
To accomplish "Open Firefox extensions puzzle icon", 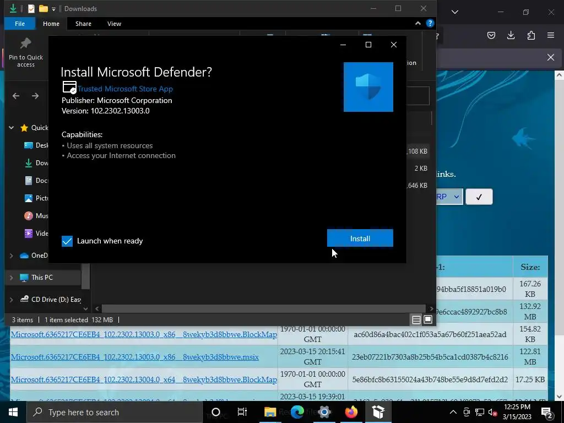I will pos(531,35).
